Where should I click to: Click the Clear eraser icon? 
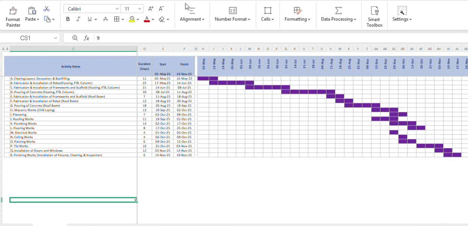click(x=162, y=19)
